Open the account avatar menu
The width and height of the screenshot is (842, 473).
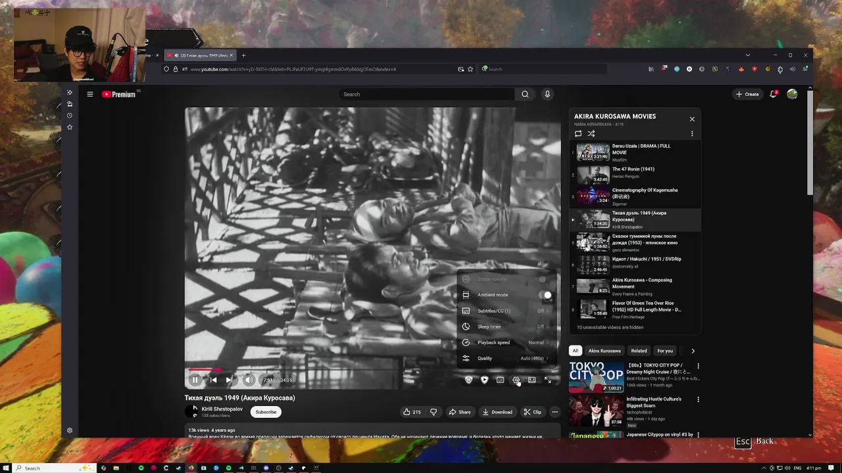792,94
